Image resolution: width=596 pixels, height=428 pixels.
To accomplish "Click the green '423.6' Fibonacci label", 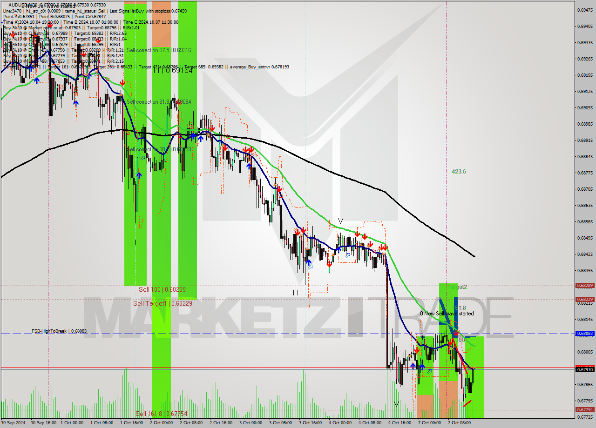I will [459, 172].
